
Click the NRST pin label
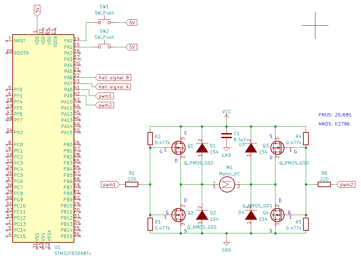click(20, 41)
